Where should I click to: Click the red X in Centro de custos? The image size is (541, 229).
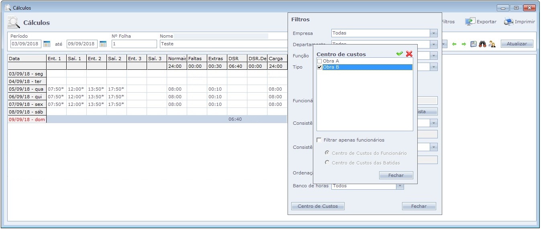pyautogui.click(x=409, y=54)
